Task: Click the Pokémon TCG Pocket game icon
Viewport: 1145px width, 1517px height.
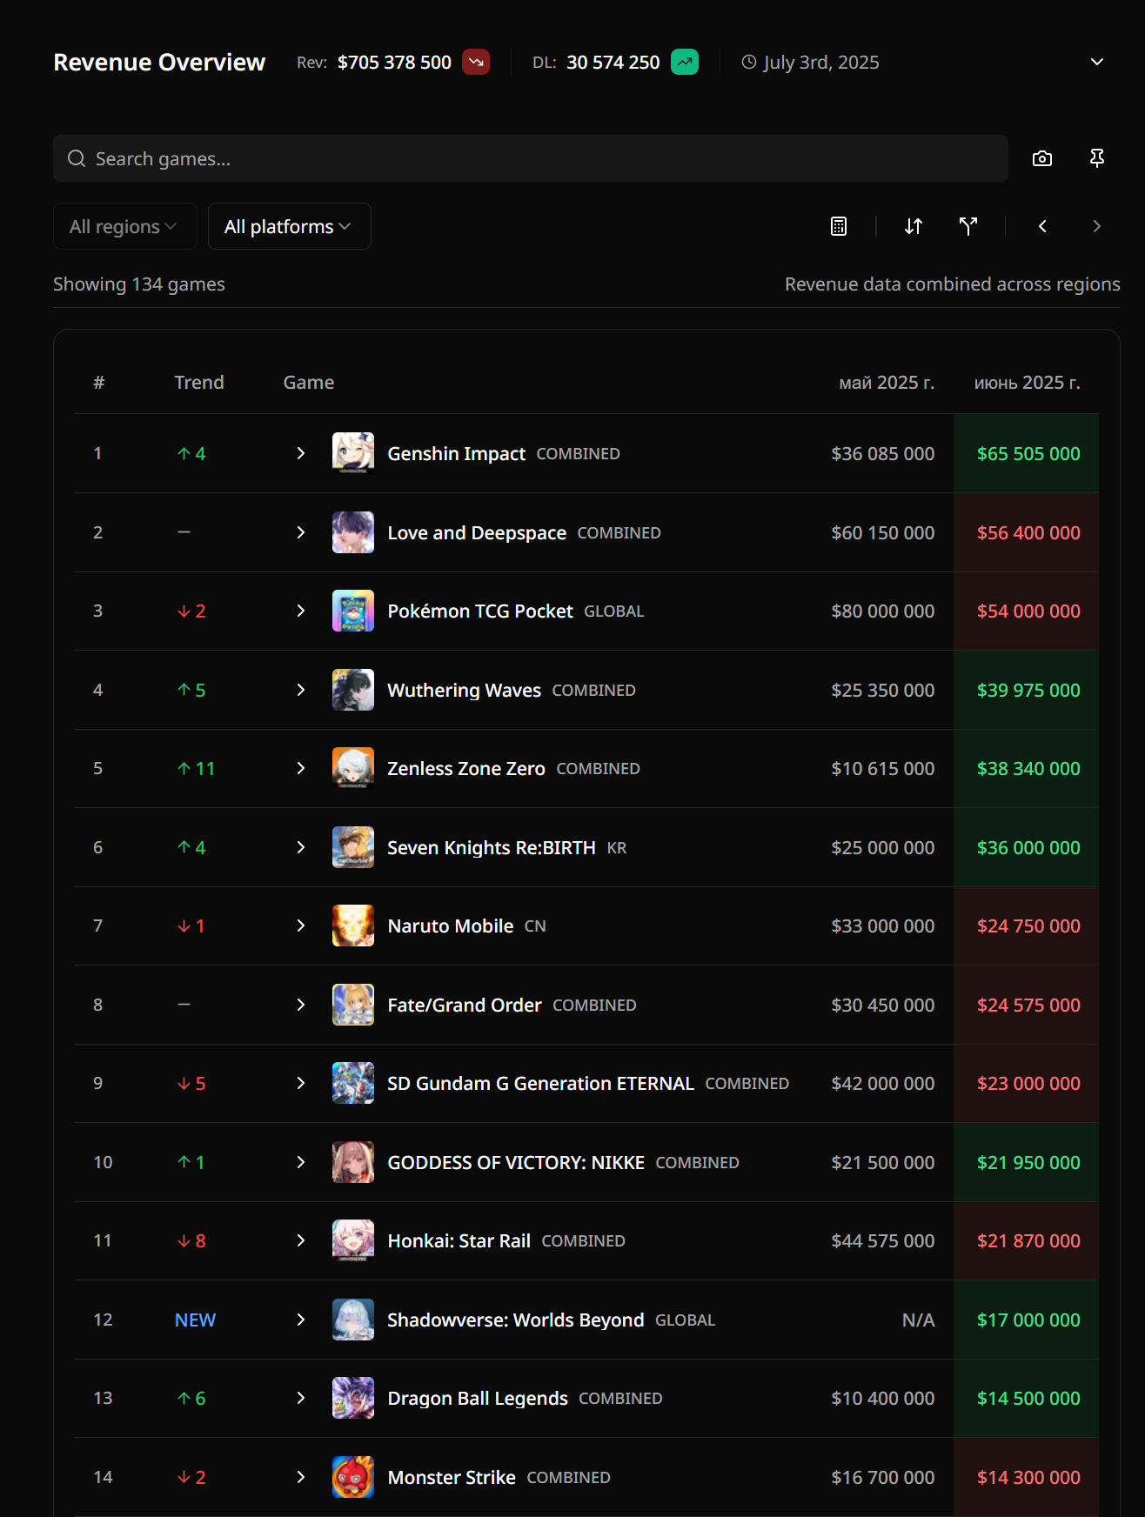Action: 353,611
